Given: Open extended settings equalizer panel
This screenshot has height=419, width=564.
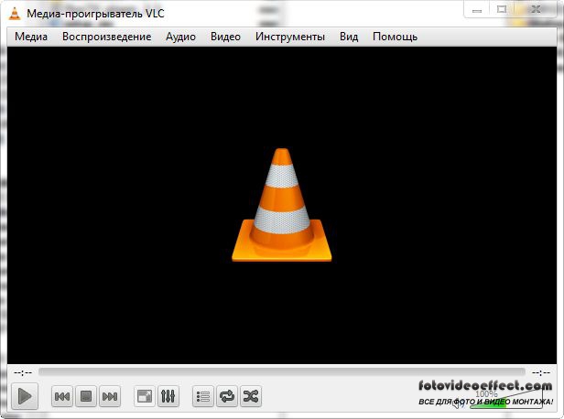Looking at the screenshot, I should pyautogui.click(x=168, y=396).
